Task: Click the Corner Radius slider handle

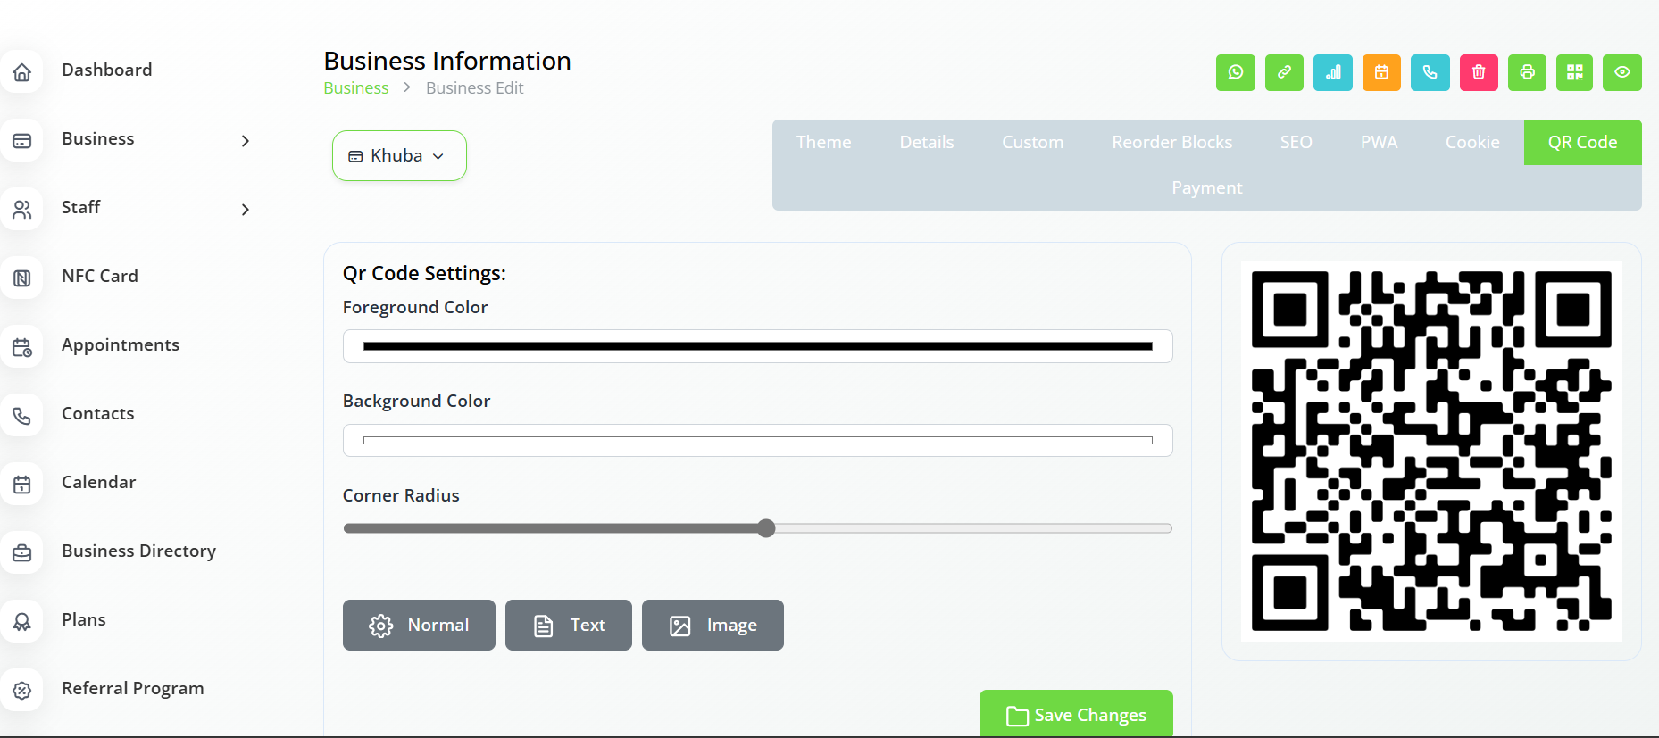Action: pos(766,528)
